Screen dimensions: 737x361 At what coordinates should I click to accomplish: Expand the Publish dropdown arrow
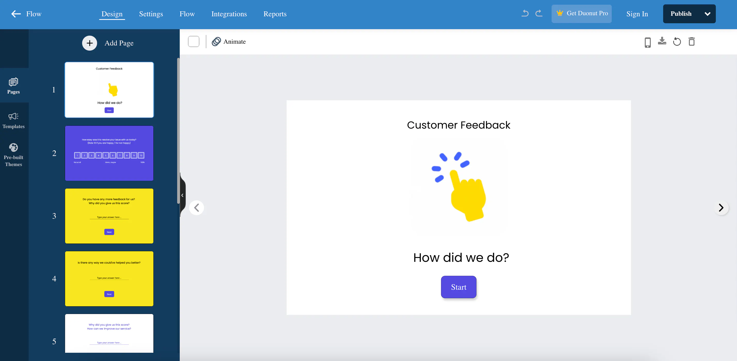point(707,14)
